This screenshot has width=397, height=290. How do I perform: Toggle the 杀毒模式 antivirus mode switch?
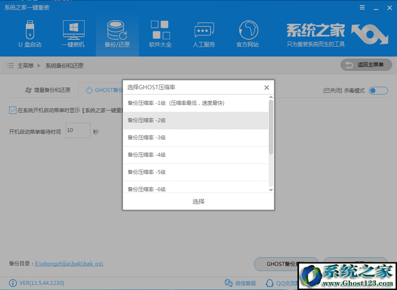point(378,91)
